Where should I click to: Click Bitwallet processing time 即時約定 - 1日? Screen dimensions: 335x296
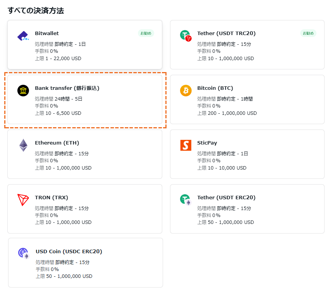tap(60, 44)
